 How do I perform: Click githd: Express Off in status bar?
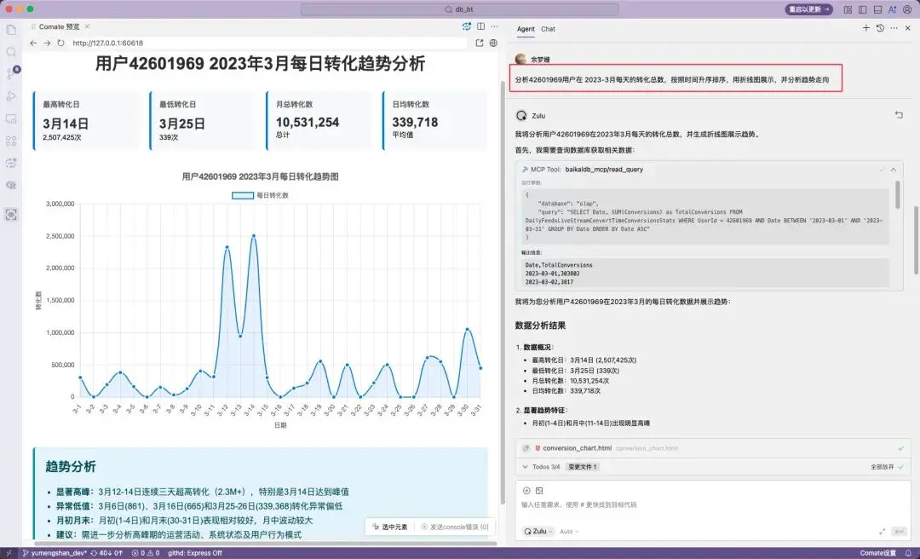(195, 553)
